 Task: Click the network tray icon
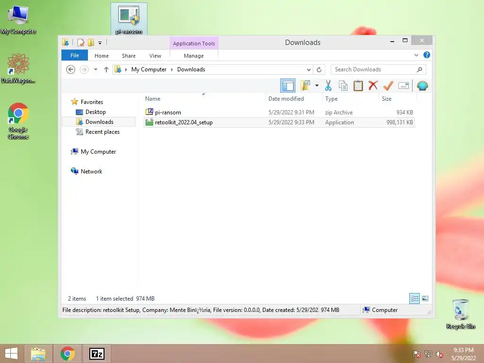[x=428, y=354]
